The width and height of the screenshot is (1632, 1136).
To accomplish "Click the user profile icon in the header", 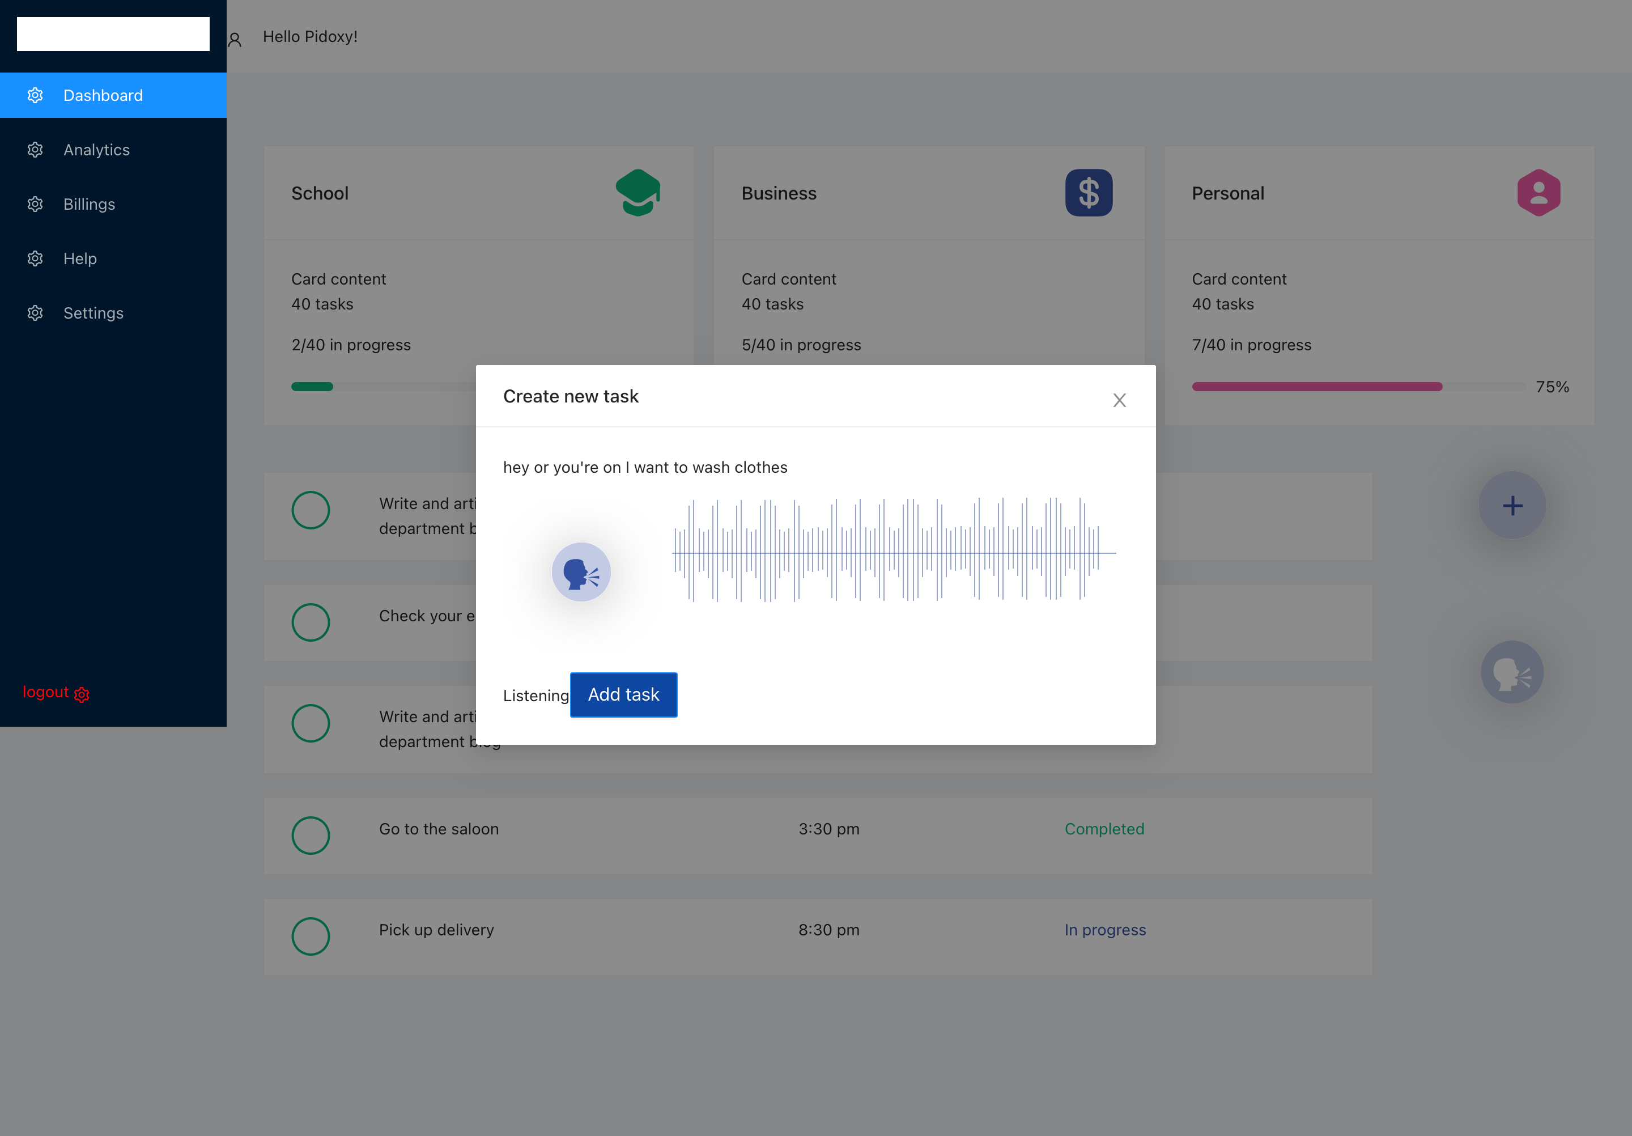I will tap(235, 40).
